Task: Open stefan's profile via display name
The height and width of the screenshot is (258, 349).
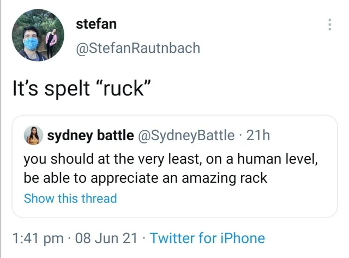Action: point(96,23)
